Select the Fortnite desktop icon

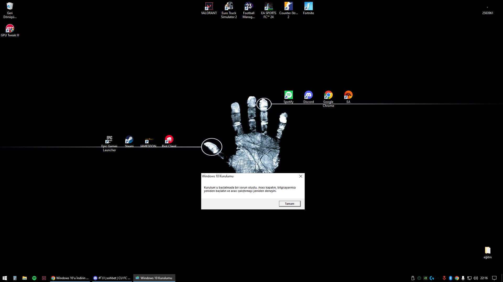point(308,8)
